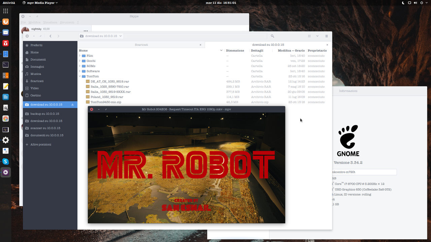Click the Mr. Robot video in mpv

187,168
